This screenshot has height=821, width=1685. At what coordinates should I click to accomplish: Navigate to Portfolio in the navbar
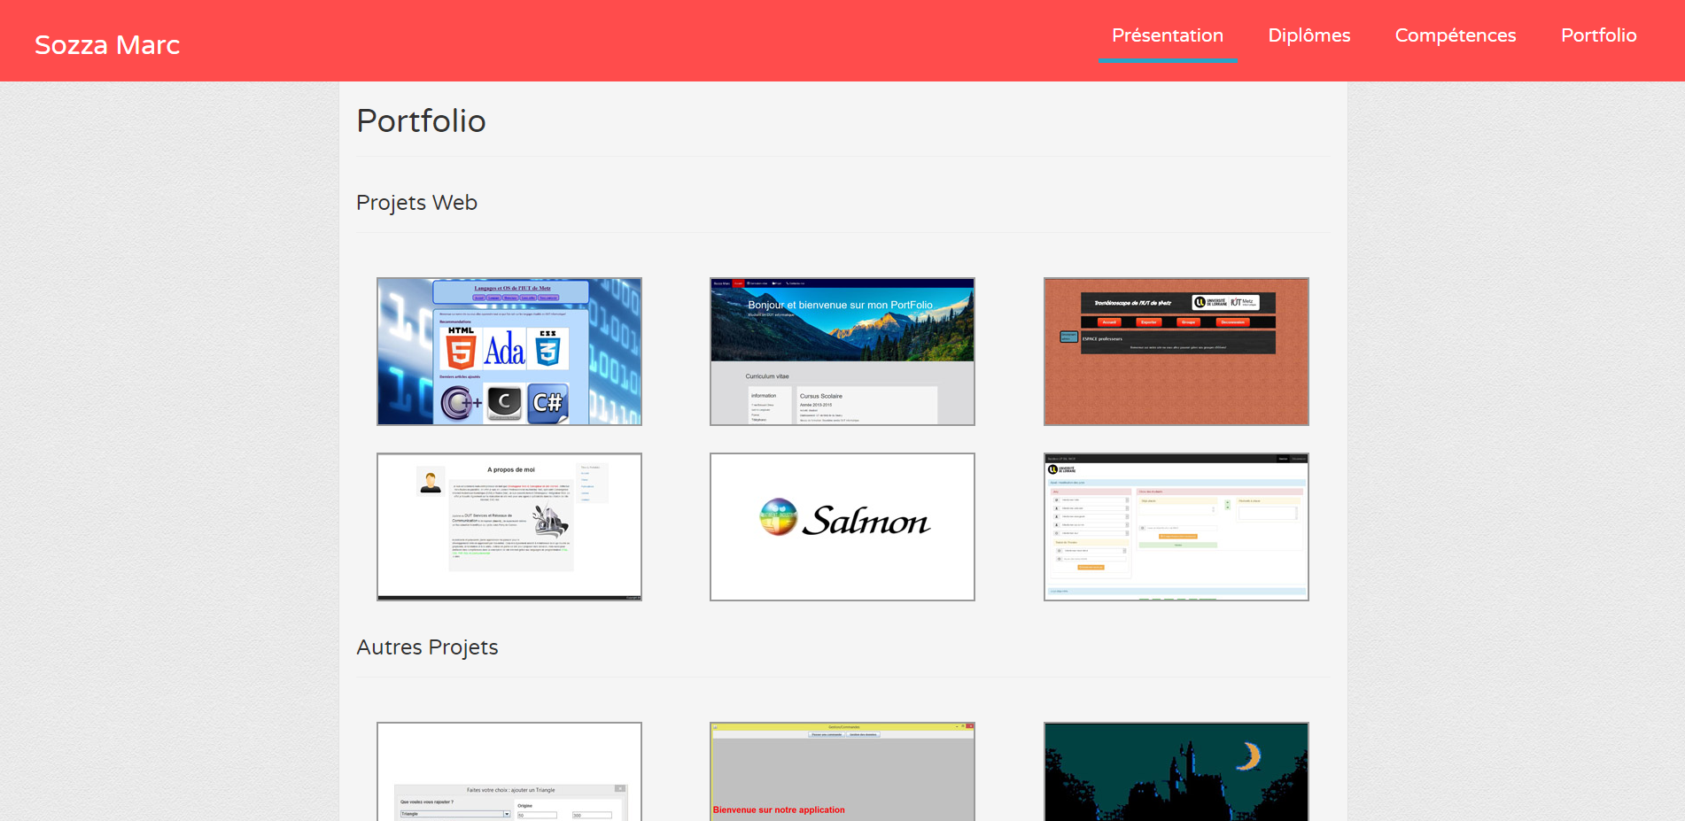click(x=1598, y=35)
